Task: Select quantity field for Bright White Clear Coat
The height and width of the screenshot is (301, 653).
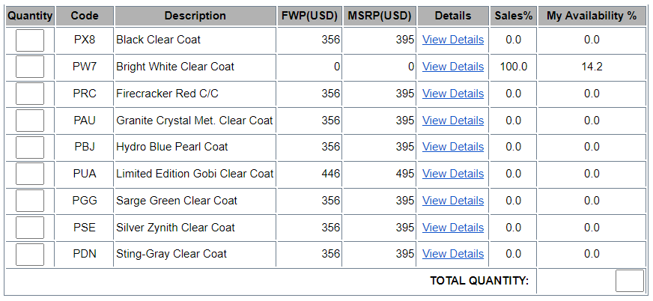Action: pos(30,67)
